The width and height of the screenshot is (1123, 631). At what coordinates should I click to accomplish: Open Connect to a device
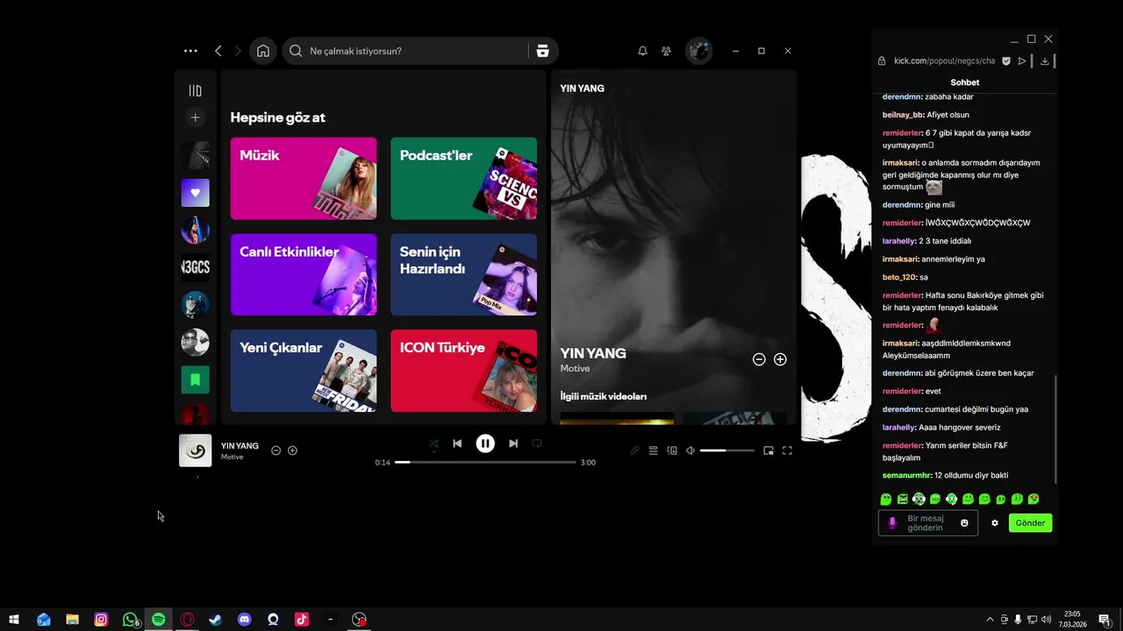coord(672,450)
